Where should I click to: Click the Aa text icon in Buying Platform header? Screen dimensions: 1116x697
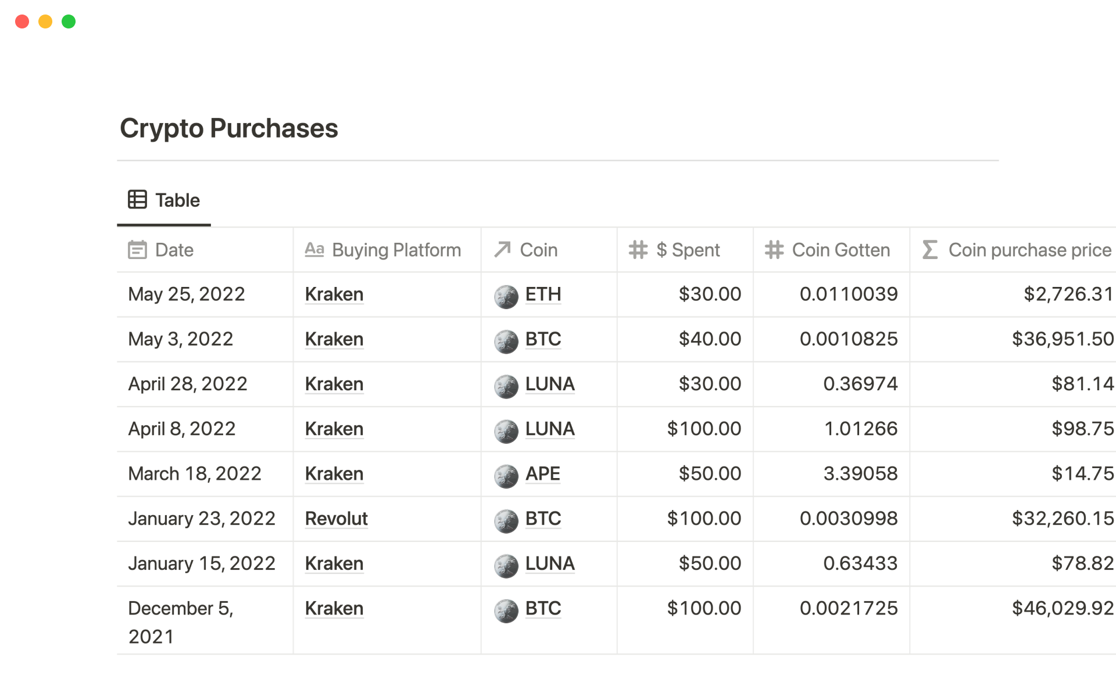tap(314, 250)
